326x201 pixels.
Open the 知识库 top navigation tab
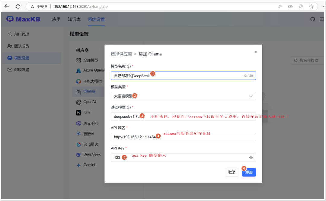pyautogui.click(x=74, y=19)
